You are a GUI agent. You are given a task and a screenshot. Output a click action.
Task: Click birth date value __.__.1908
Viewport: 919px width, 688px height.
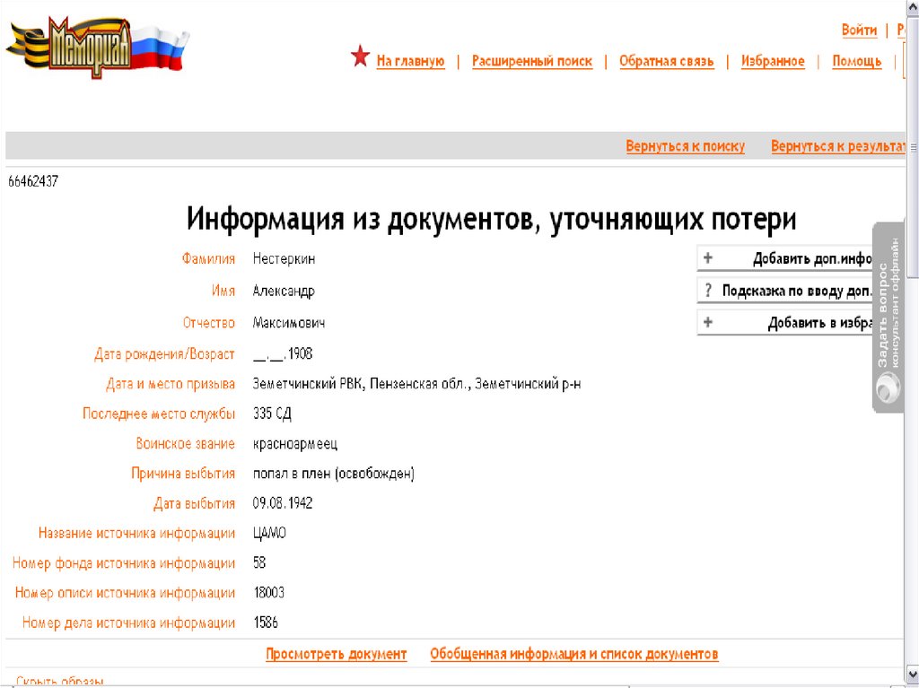coord(283,353)
